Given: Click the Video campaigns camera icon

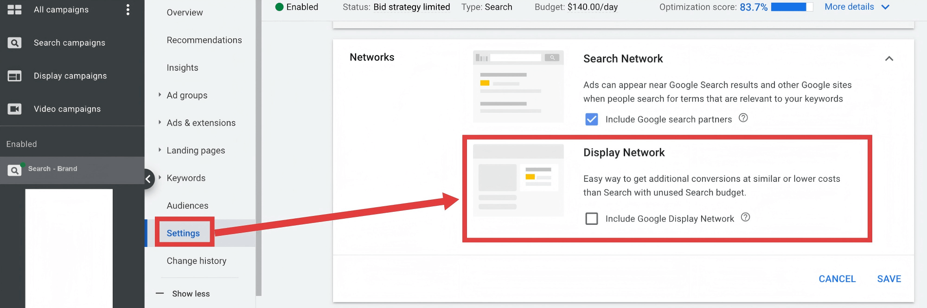Looking at the screenshot, I should 14,109.
